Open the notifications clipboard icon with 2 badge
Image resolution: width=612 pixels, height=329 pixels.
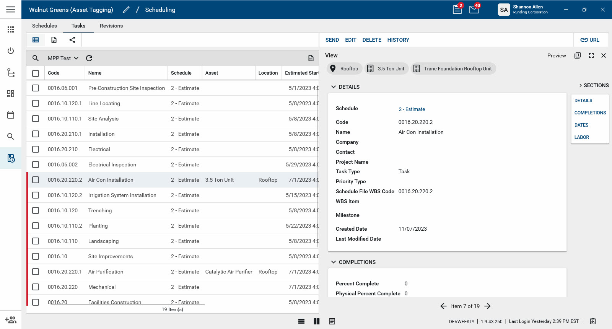pyautogui.click(x=457, y=10)
